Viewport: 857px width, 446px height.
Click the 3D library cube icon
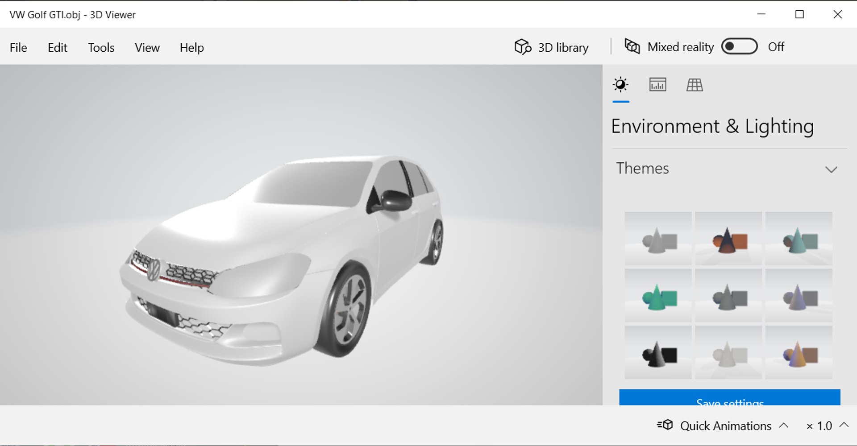(523, 47)
